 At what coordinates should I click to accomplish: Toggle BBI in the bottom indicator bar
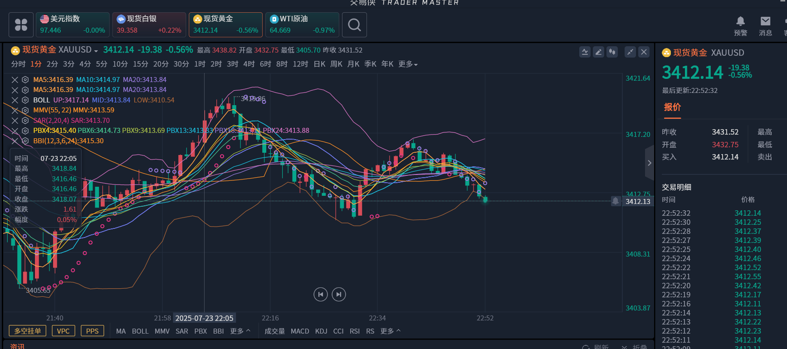tap(219, 331)
